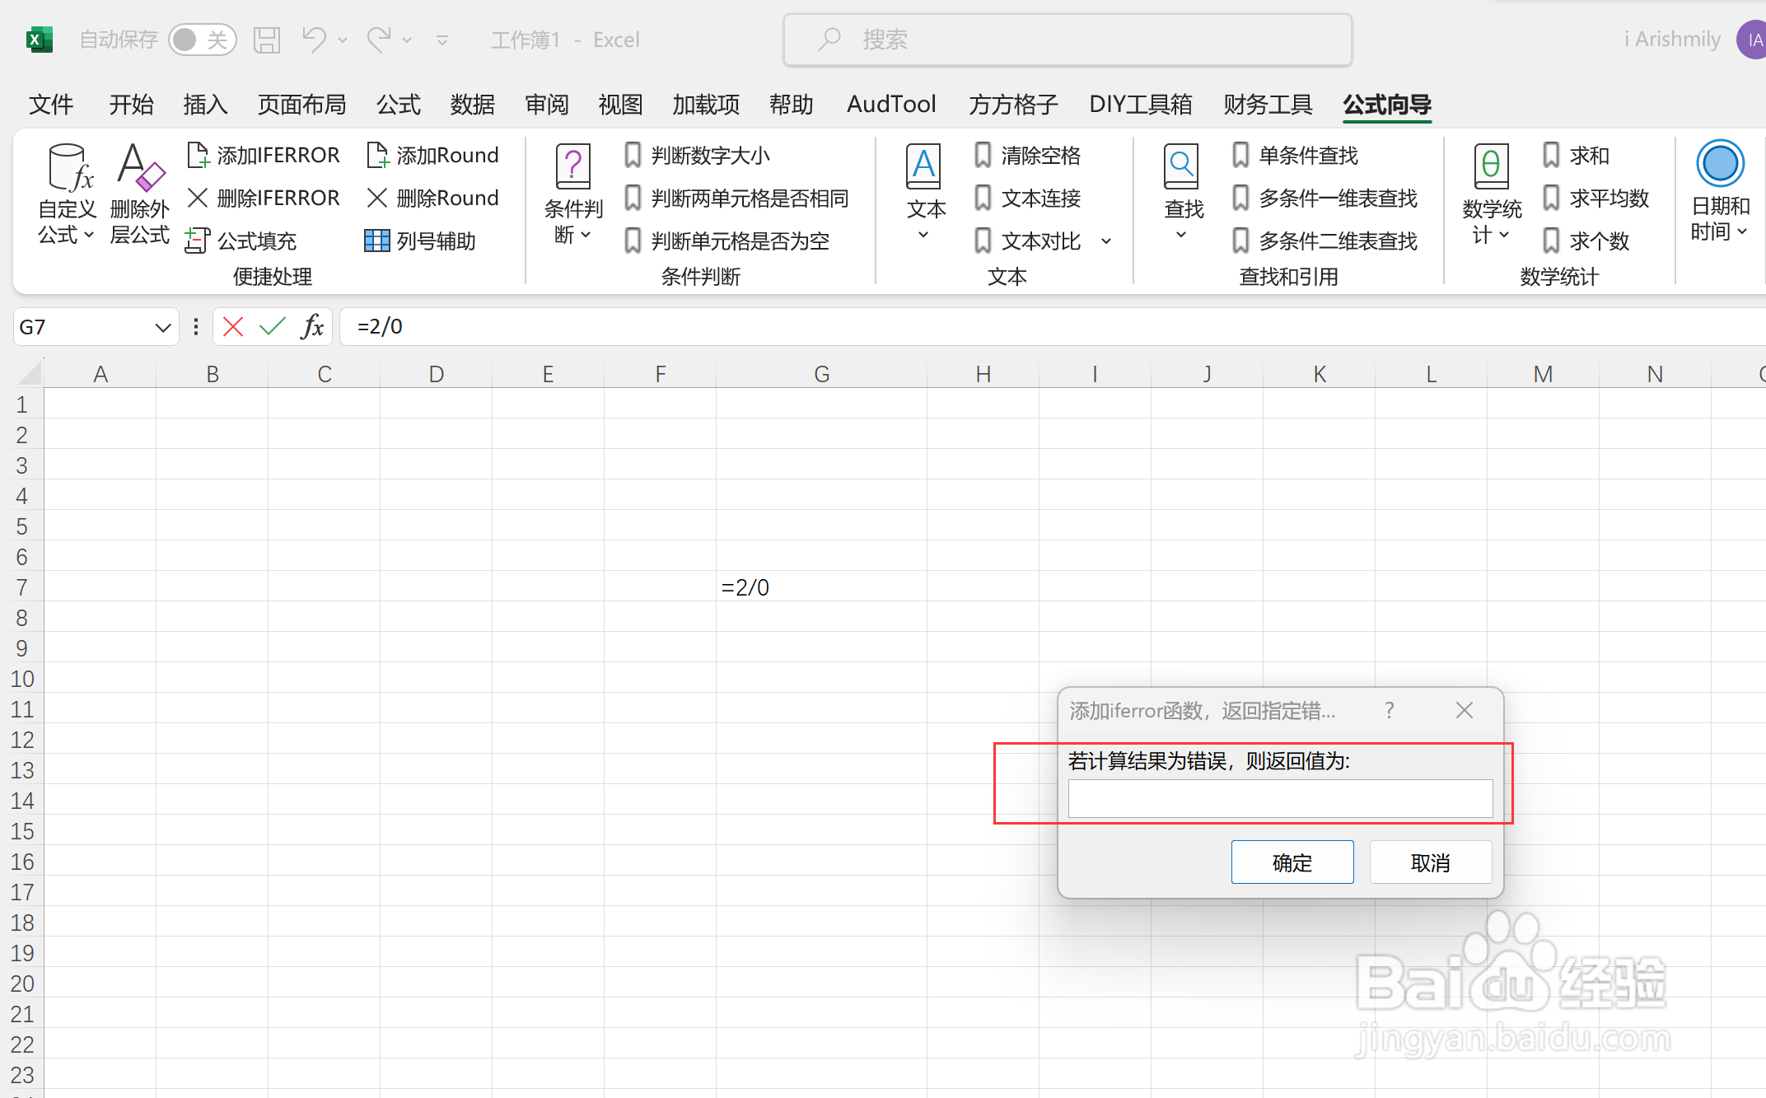The height and width of the screenshot is (1098, 1766).
Task: Click the error return value input field
Action: click(1279, 798)
